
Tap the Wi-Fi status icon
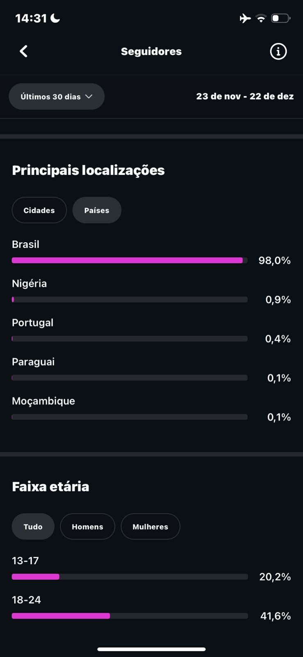click(261, 18)
